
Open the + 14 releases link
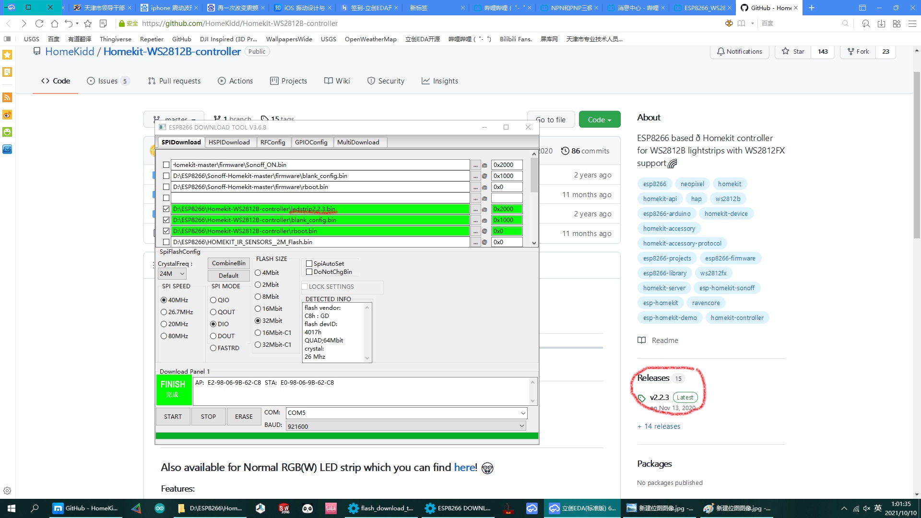pos(659,426)
